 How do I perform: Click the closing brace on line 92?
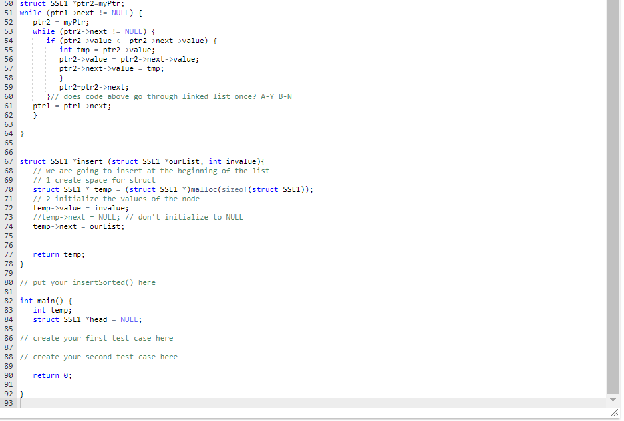pyautogui.click(x=22, y=394)
